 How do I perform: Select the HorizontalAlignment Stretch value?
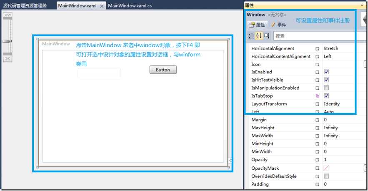(x=330, y=48)
